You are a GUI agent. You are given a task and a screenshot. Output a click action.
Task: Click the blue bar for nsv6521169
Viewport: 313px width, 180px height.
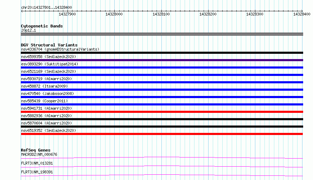click(x=162, y=75)
